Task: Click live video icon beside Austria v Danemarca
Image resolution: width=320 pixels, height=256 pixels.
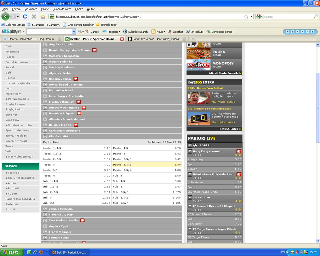Action: pyautogui.click(x=84, y=107)
